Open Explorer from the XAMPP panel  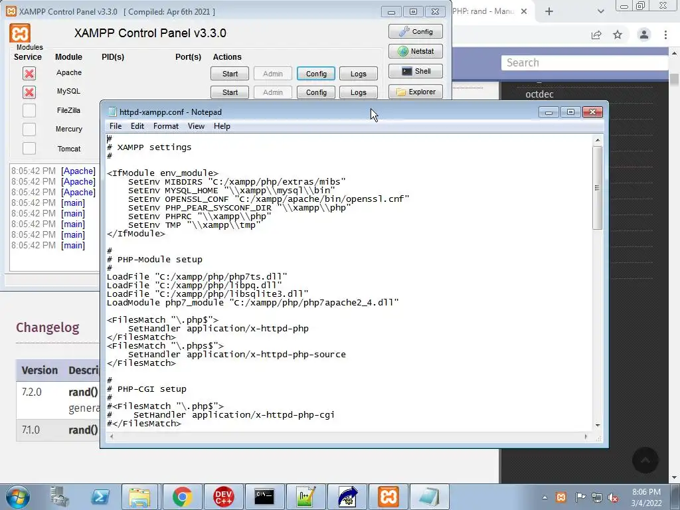[416, 92]
